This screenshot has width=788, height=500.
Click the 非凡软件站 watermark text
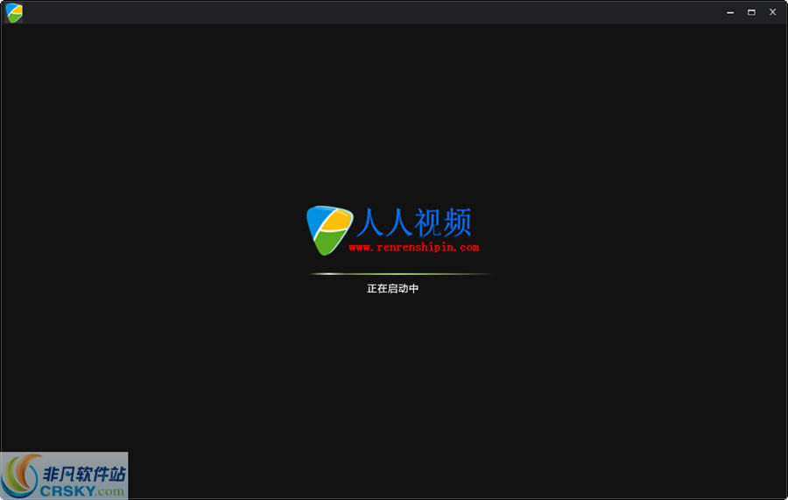83,474
